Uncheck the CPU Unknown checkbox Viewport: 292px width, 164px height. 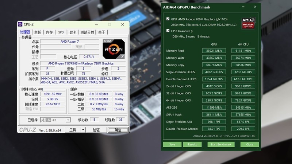pyautogui.click(x=168, y=31)
